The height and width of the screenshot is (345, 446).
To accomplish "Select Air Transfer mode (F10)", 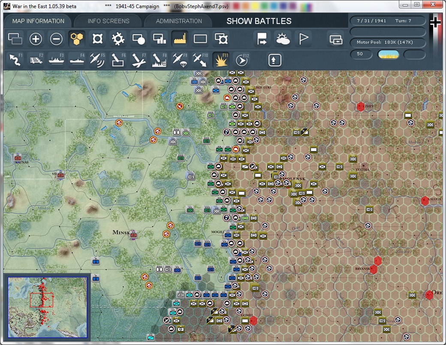I will click(200, 60).
